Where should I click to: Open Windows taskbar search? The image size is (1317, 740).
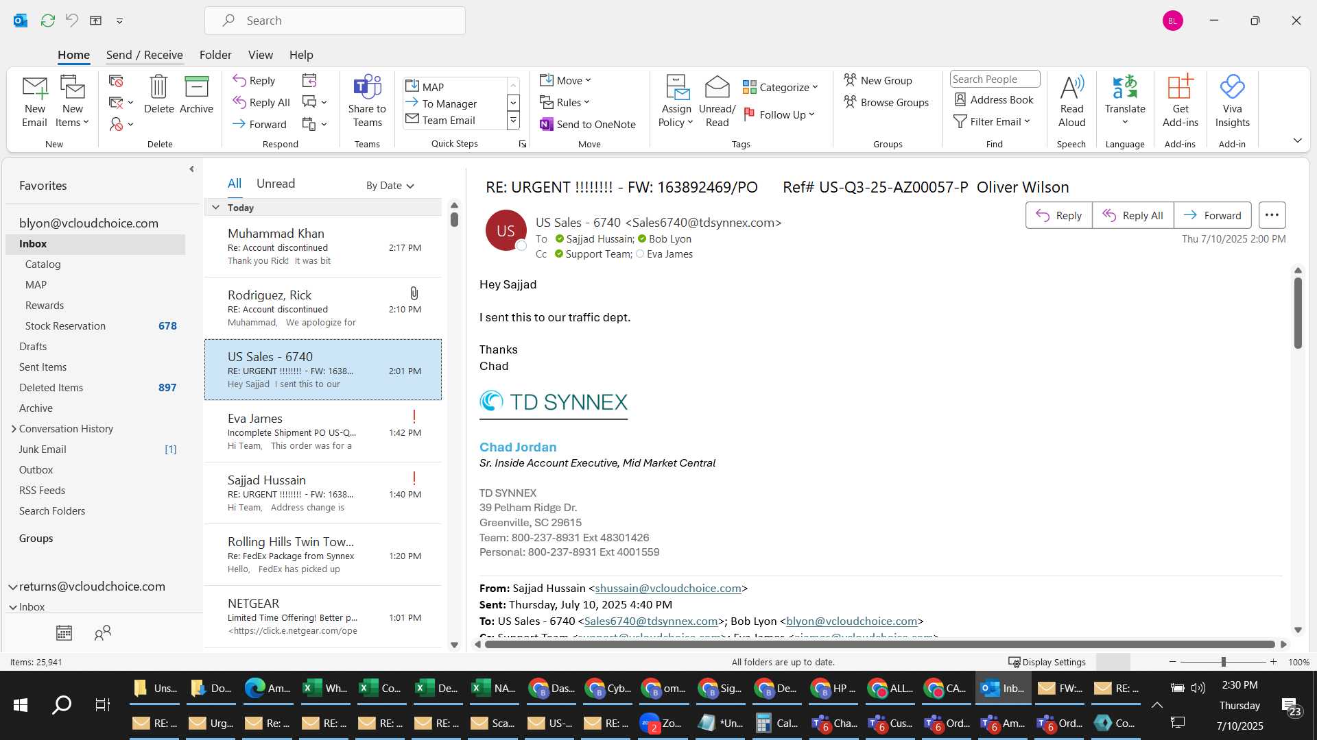coord(62,704)
